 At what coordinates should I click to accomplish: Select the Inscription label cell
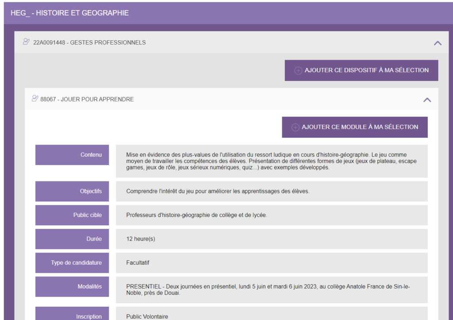(72, 315)
